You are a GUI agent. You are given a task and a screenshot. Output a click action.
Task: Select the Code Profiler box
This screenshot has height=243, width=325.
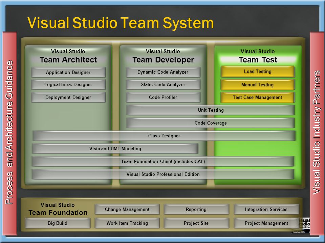[x=163, y=97]
